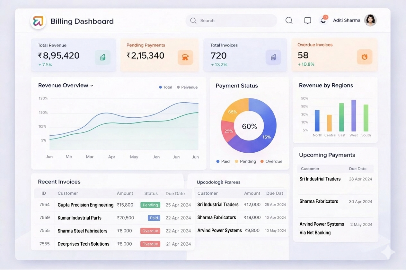Open the notifications bell
Screen dimensions: 406x270
click(x=323, y=21)
